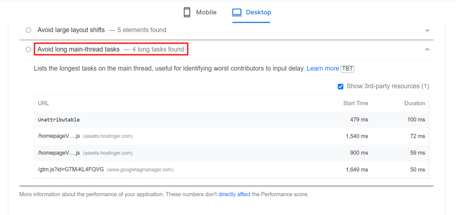Click the Duration column header
The height and width of the screenshot is (215, 456).
point(414,103)
